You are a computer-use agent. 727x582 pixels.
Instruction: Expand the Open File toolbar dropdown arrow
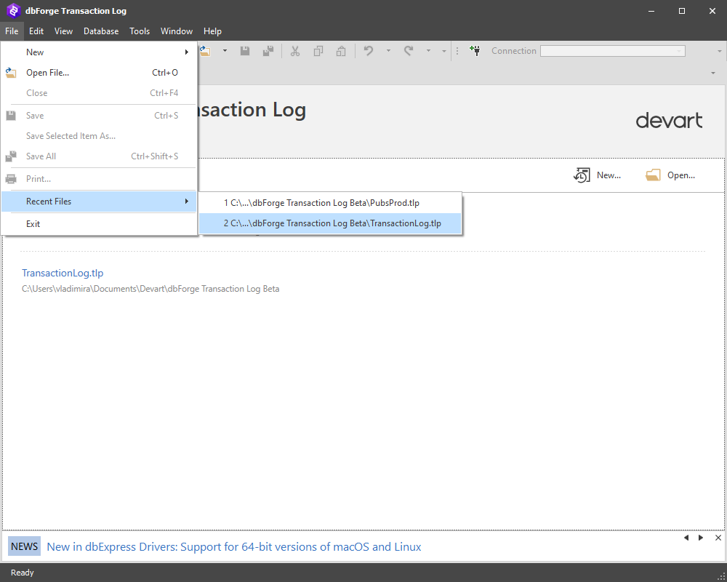[225, 51]
